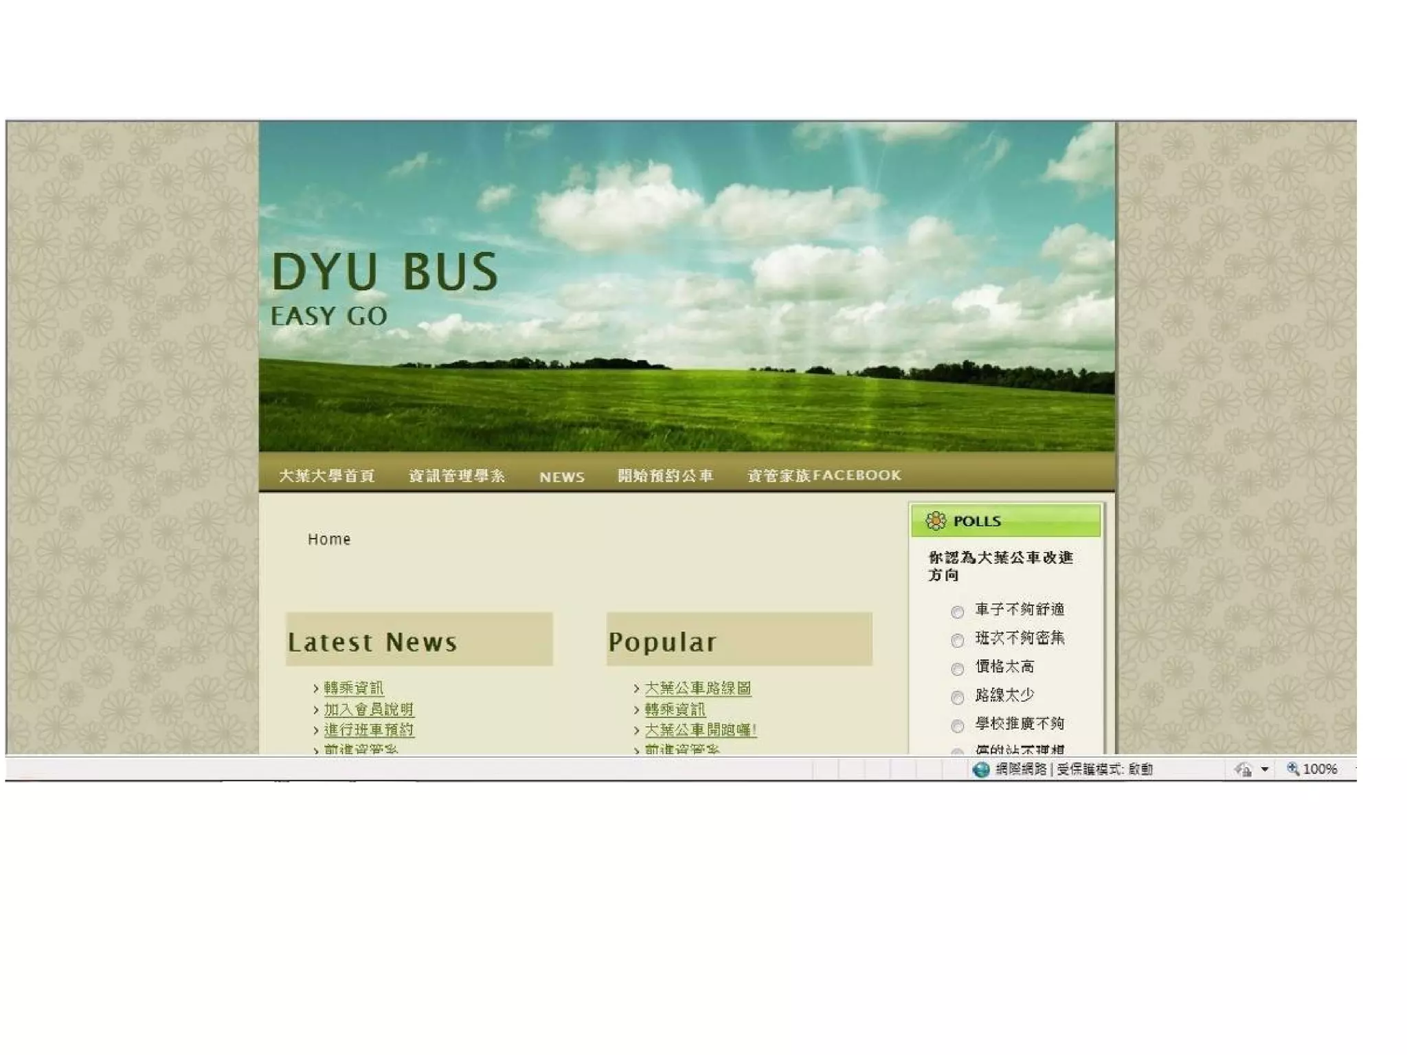Click the Internet zone globe icon
This screenshot has height=1055, width=1407.
pyautogui.click(x=981, y=769)
